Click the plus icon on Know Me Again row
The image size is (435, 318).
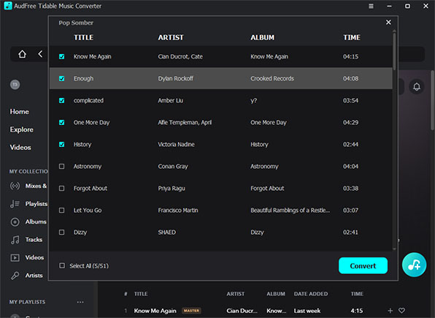390,311
